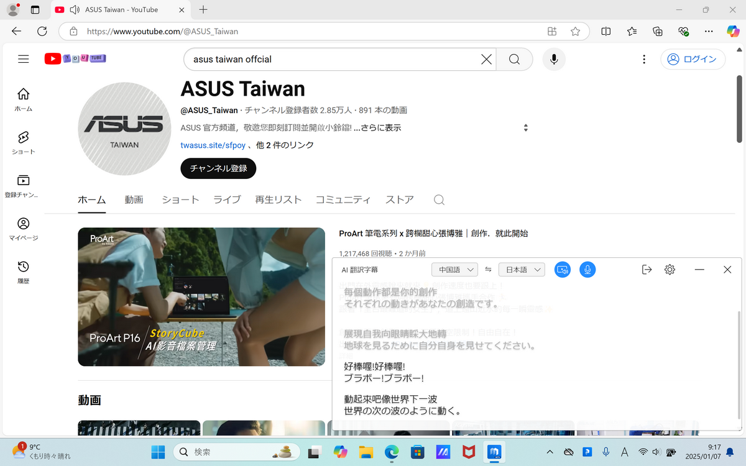Open the Edge favorites list
Screen dimensions: 746x466
pos(632,31)
